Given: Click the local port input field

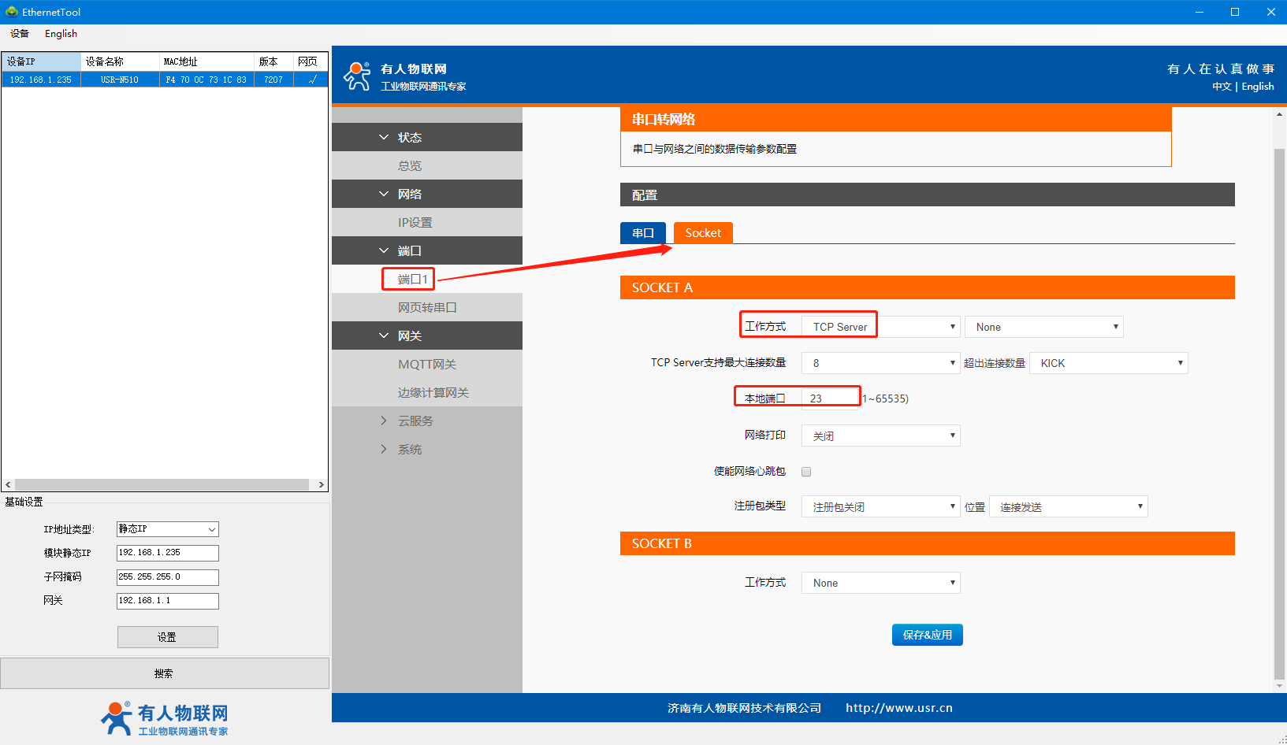Looking at the screenshot, I should point(829,398).
